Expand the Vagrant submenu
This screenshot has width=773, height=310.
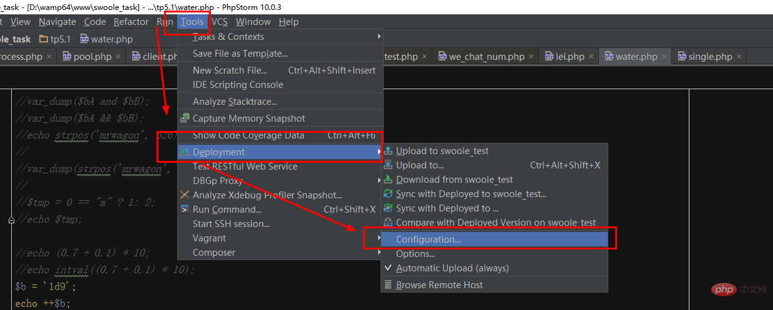(379, 238)
